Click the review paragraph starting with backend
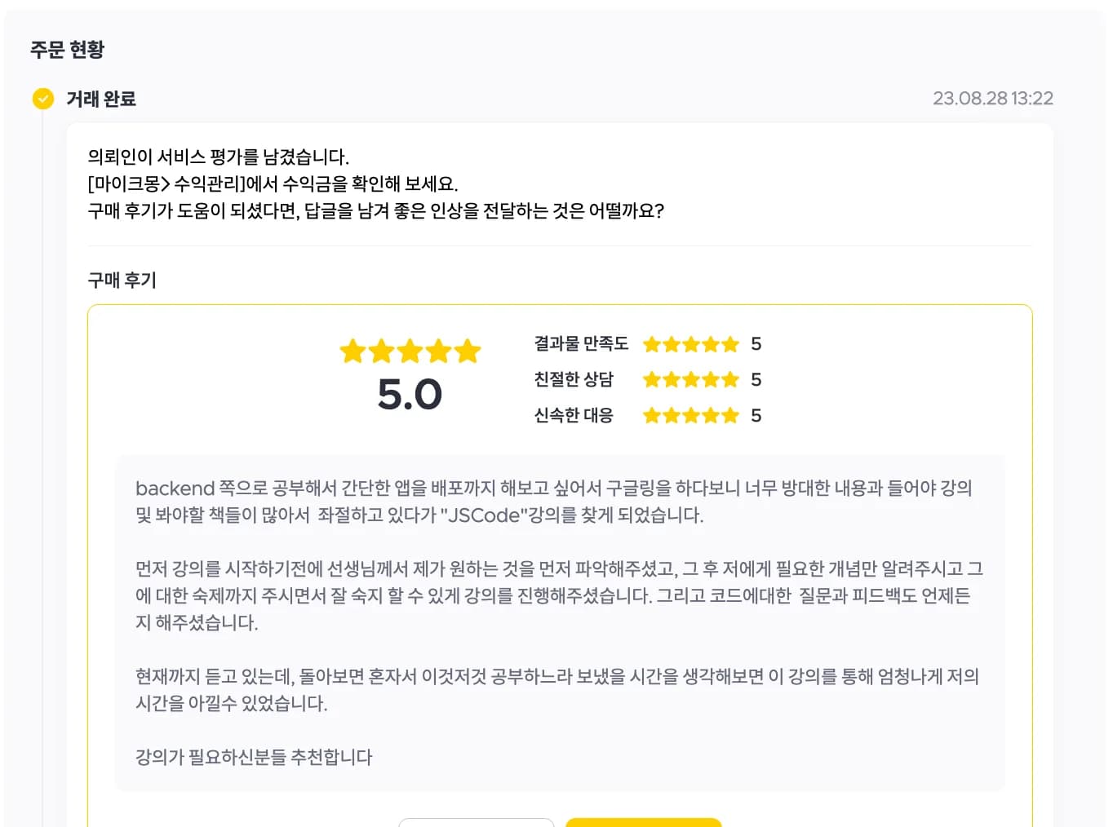 pos(553,502)
